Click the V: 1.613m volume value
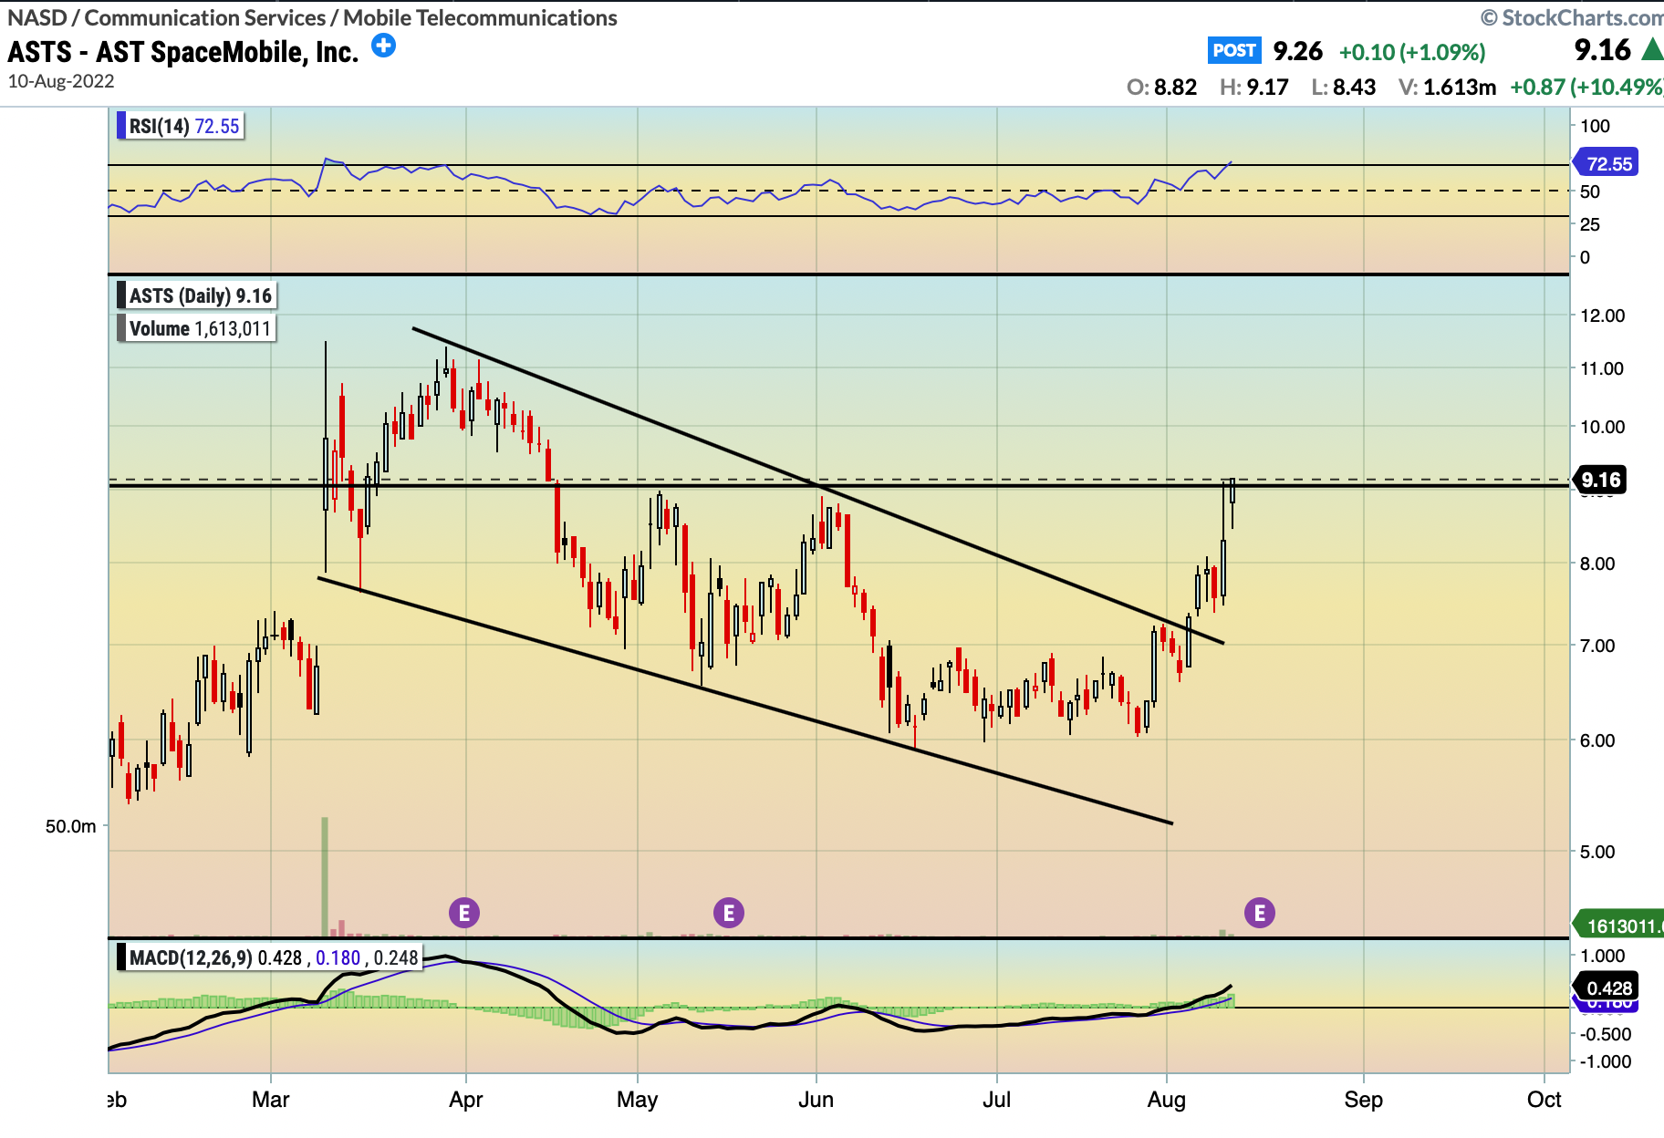1664x1138 pixels. tap(1447, 87)
